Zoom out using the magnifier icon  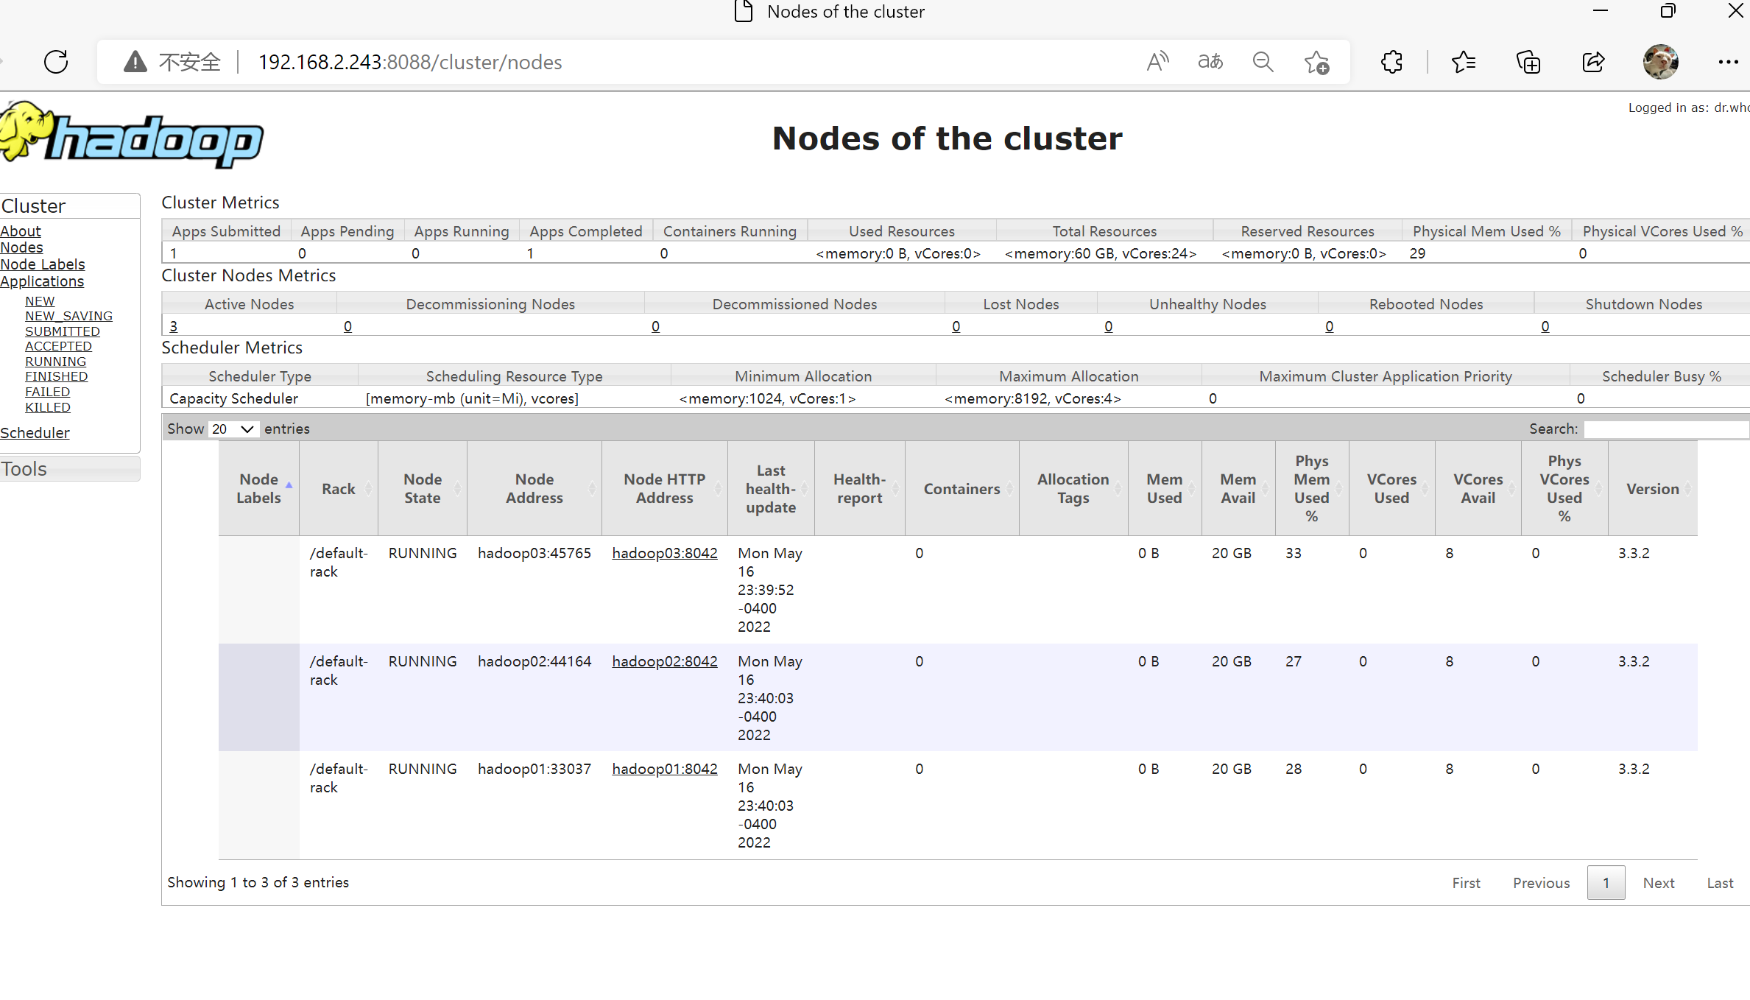(1263, 62)
